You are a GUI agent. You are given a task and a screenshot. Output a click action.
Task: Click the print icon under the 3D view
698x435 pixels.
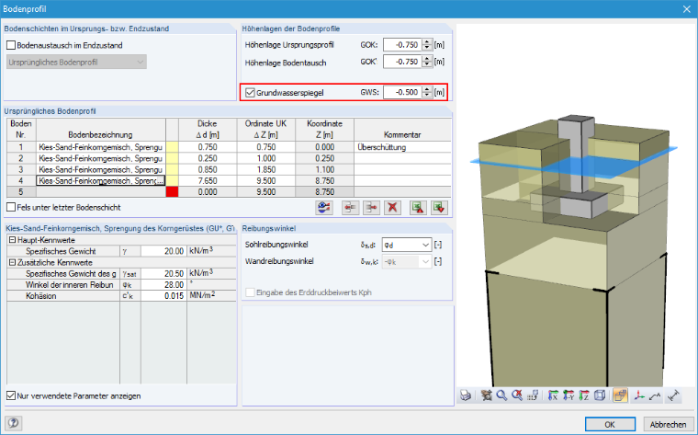[466, 395]
